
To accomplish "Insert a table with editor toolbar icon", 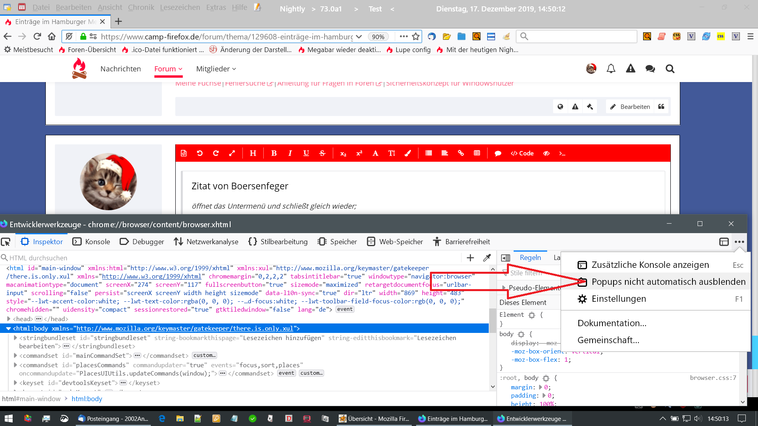I will pyautogui.click(x=477, y=153).
